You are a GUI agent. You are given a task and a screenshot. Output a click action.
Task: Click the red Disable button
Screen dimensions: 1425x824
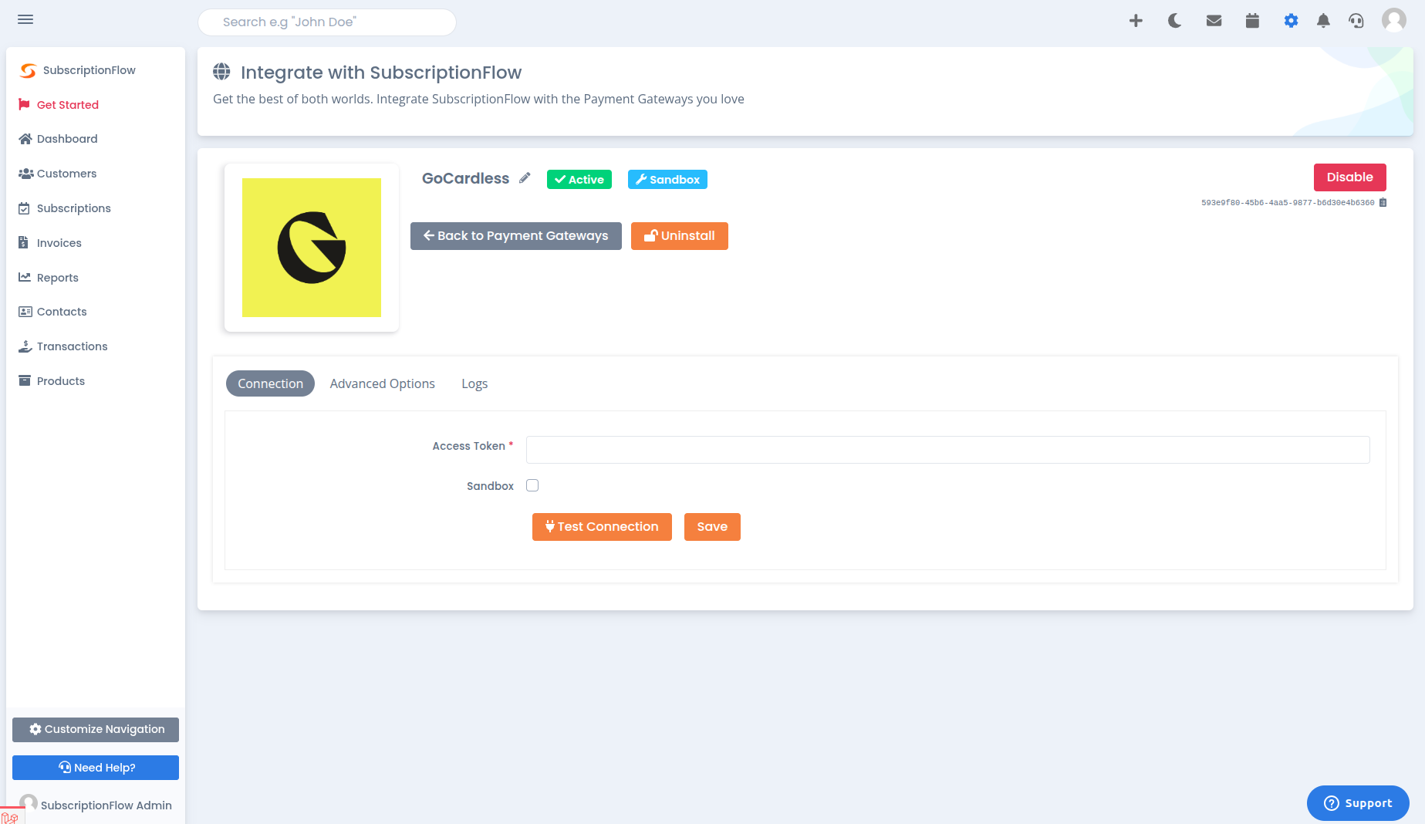(x=1350, y=177)
